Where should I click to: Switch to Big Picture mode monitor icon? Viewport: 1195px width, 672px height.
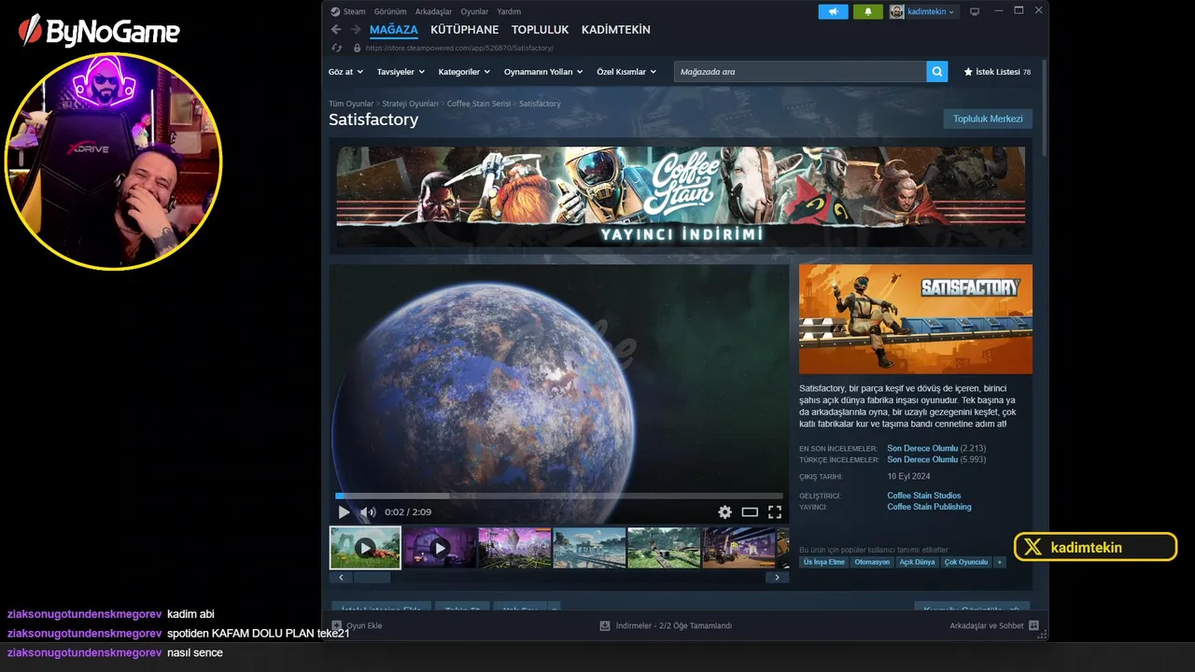point(975,11)
